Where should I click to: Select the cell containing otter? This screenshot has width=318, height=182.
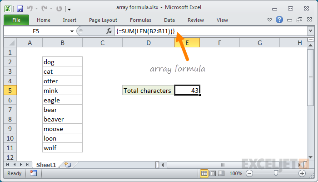tap(63, 81)
